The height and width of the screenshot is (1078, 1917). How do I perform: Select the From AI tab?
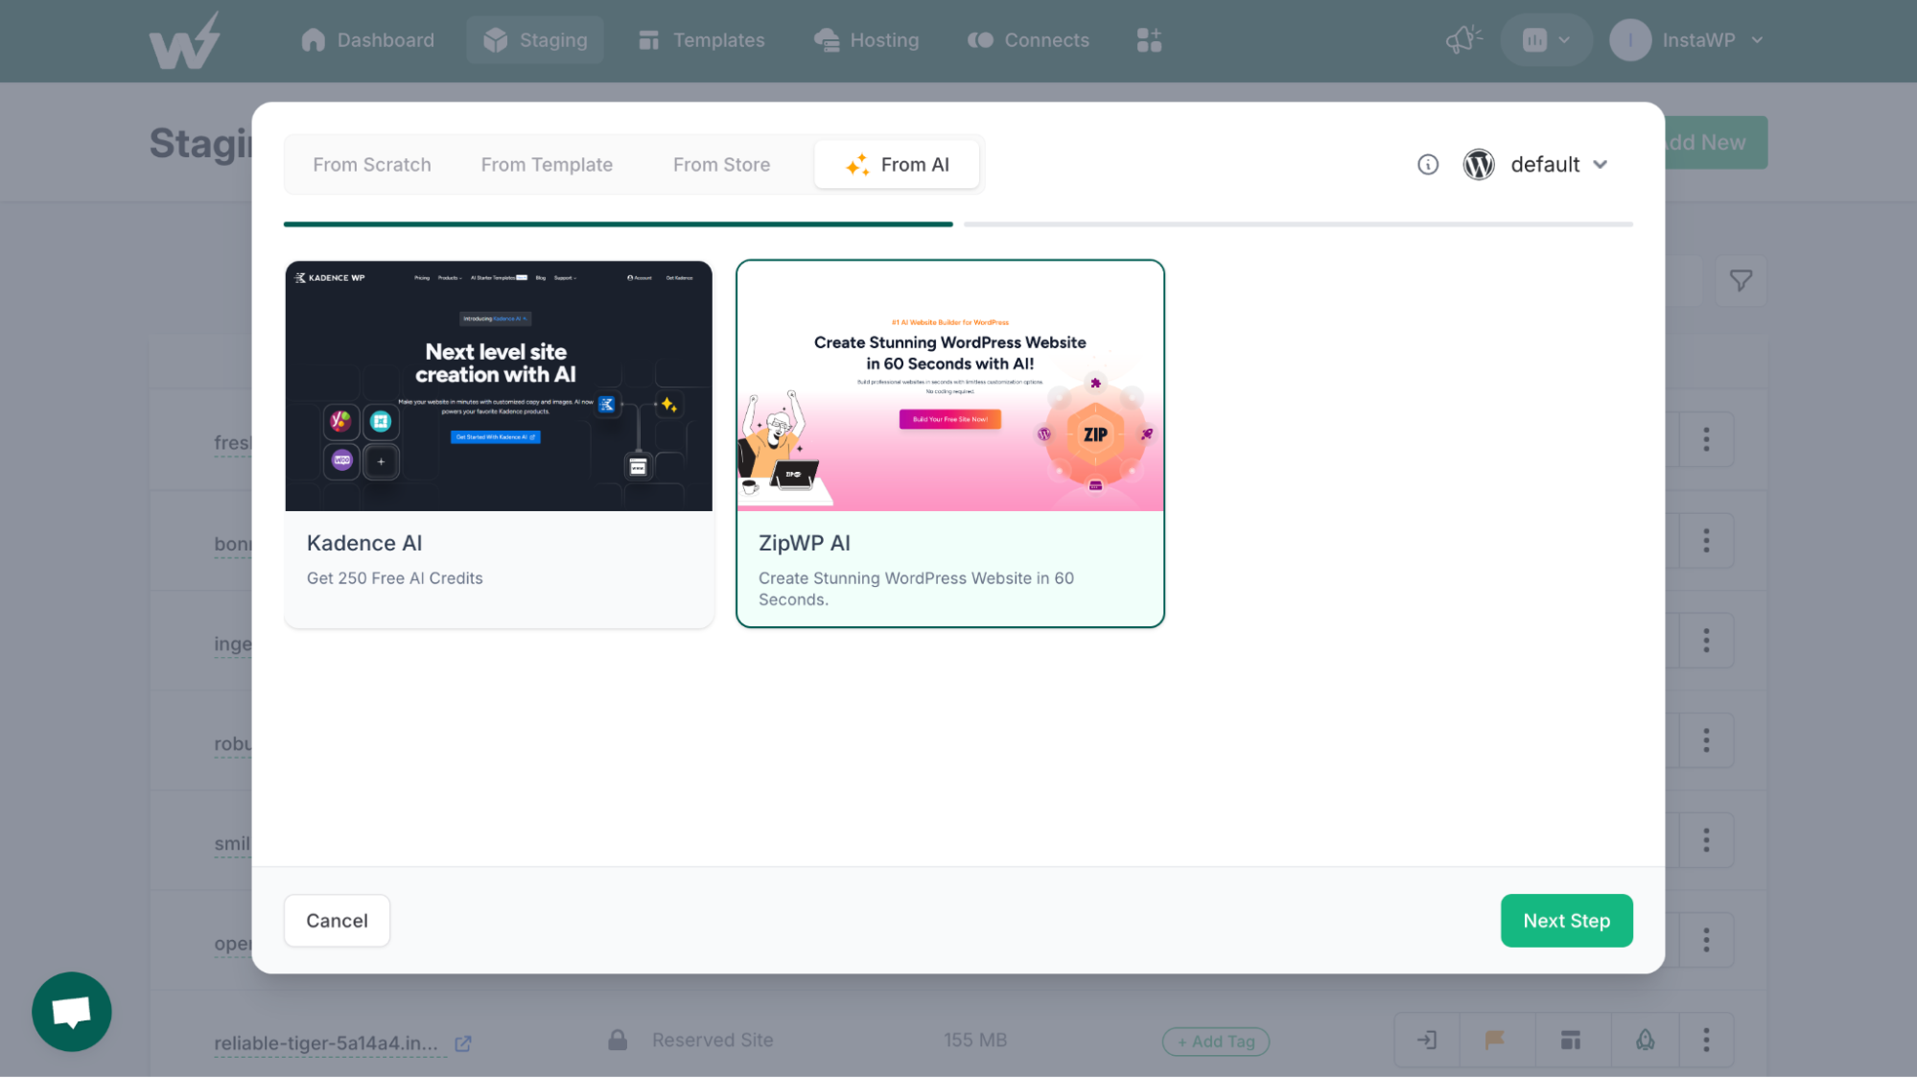point(897,165)
